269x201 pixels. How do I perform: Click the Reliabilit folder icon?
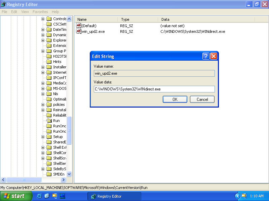(49, 115)
